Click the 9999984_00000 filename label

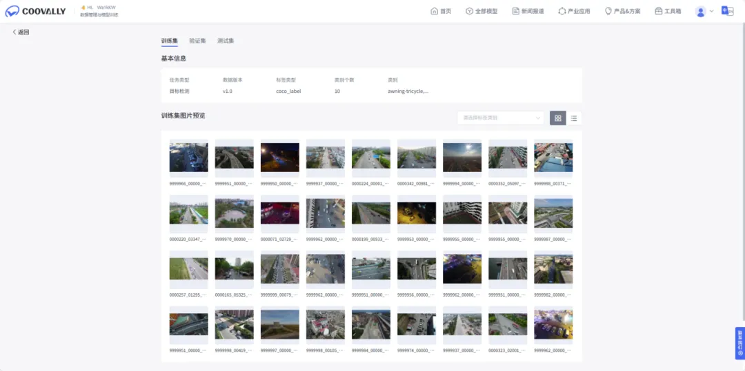(x=370, y=350)
